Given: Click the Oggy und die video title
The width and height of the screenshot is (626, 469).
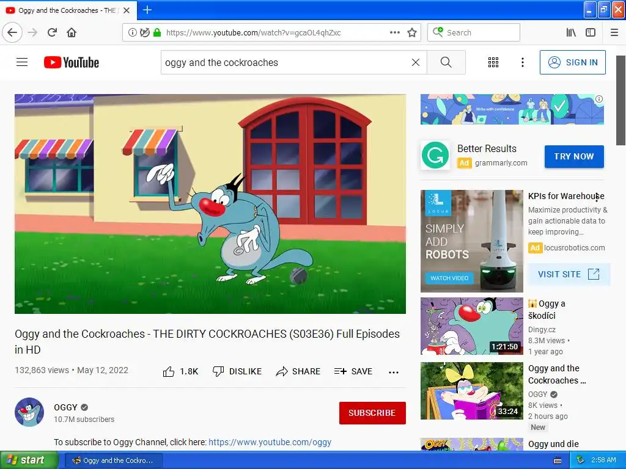Looking at the screenshot, I should coord(553,444).
